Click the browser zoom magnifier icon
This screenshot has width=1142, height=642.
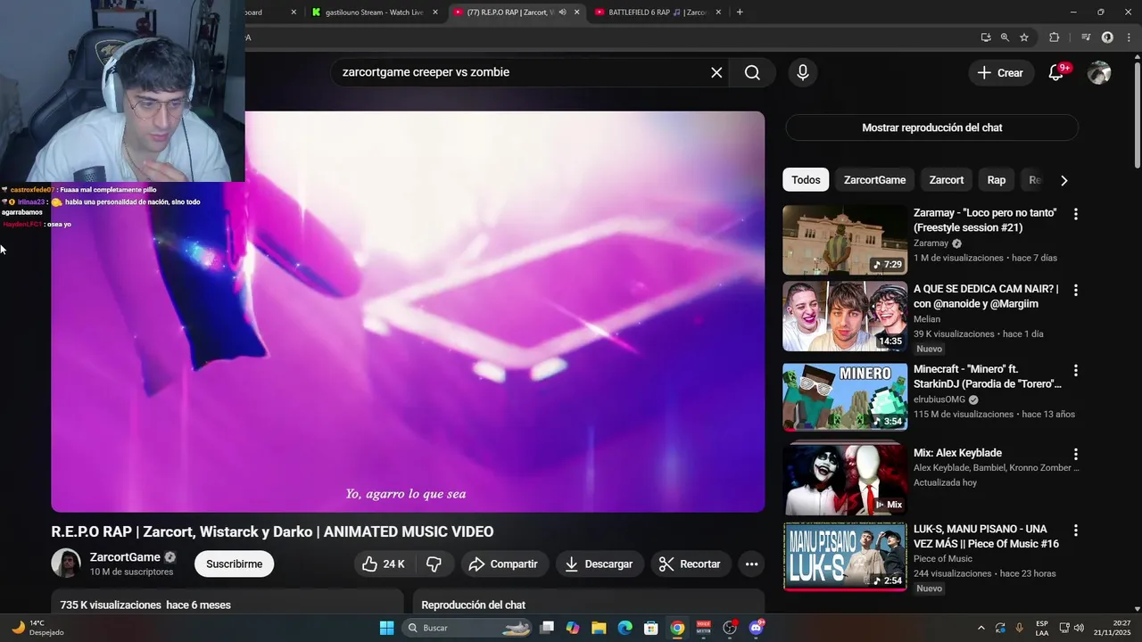(x=1005, y=37)
